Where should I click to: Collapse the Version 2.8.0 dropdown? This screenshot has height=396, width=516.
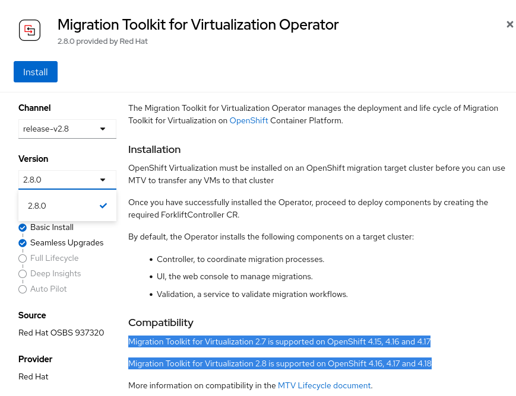point(67,180)
